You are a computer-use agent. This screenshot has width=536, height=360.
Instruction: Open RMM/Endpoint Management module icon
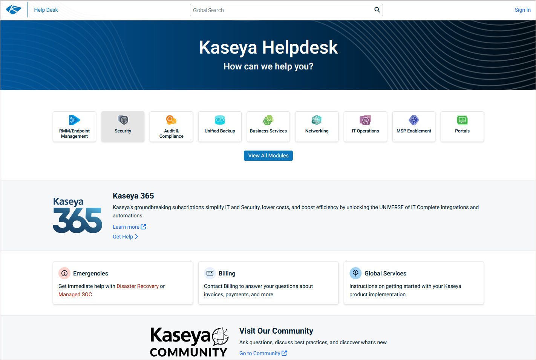coord(74,120)
